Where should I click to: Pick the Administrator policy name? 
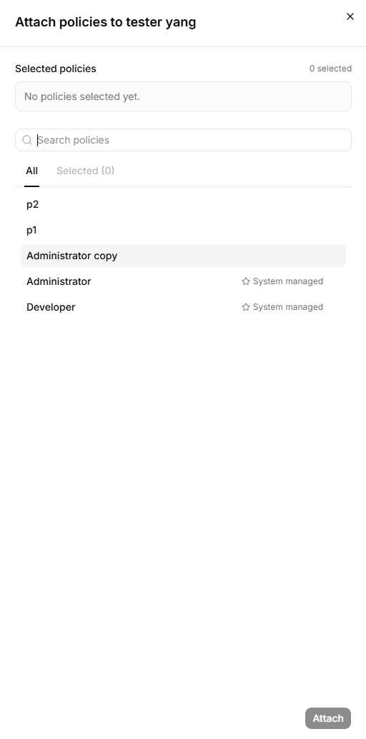coord(59,281)
